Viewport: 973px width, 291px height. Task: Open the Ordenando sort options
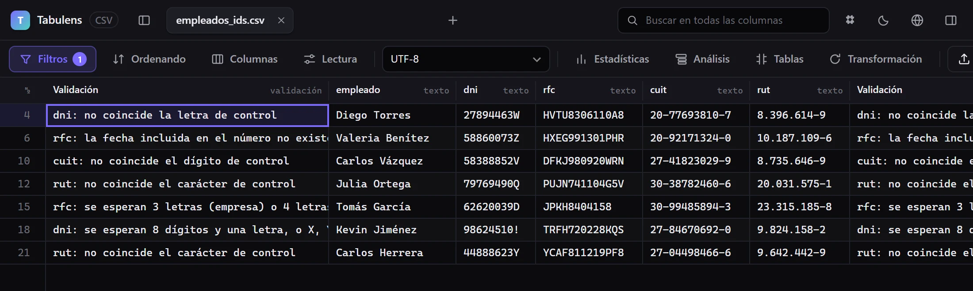pos(149,59)
